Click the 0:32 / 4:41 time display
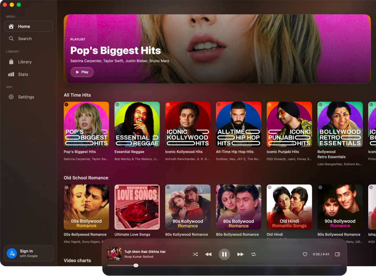 tap(321, 254)
